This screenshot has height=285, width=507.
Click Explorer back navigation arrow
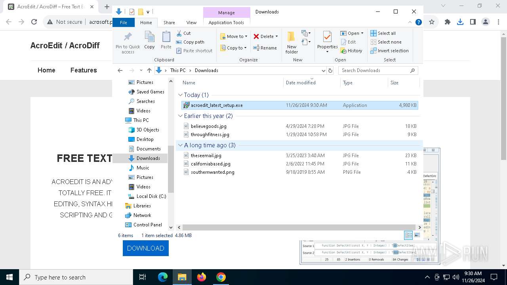pos(120,70)
